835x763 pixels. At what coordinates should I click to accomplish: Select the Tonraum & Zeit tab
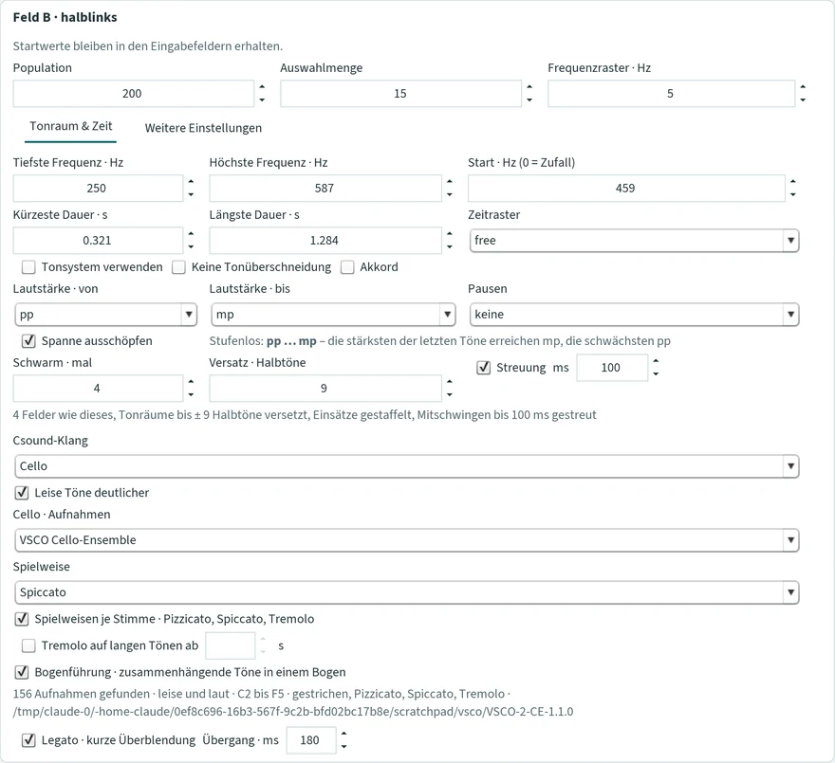tap(71, 126)
